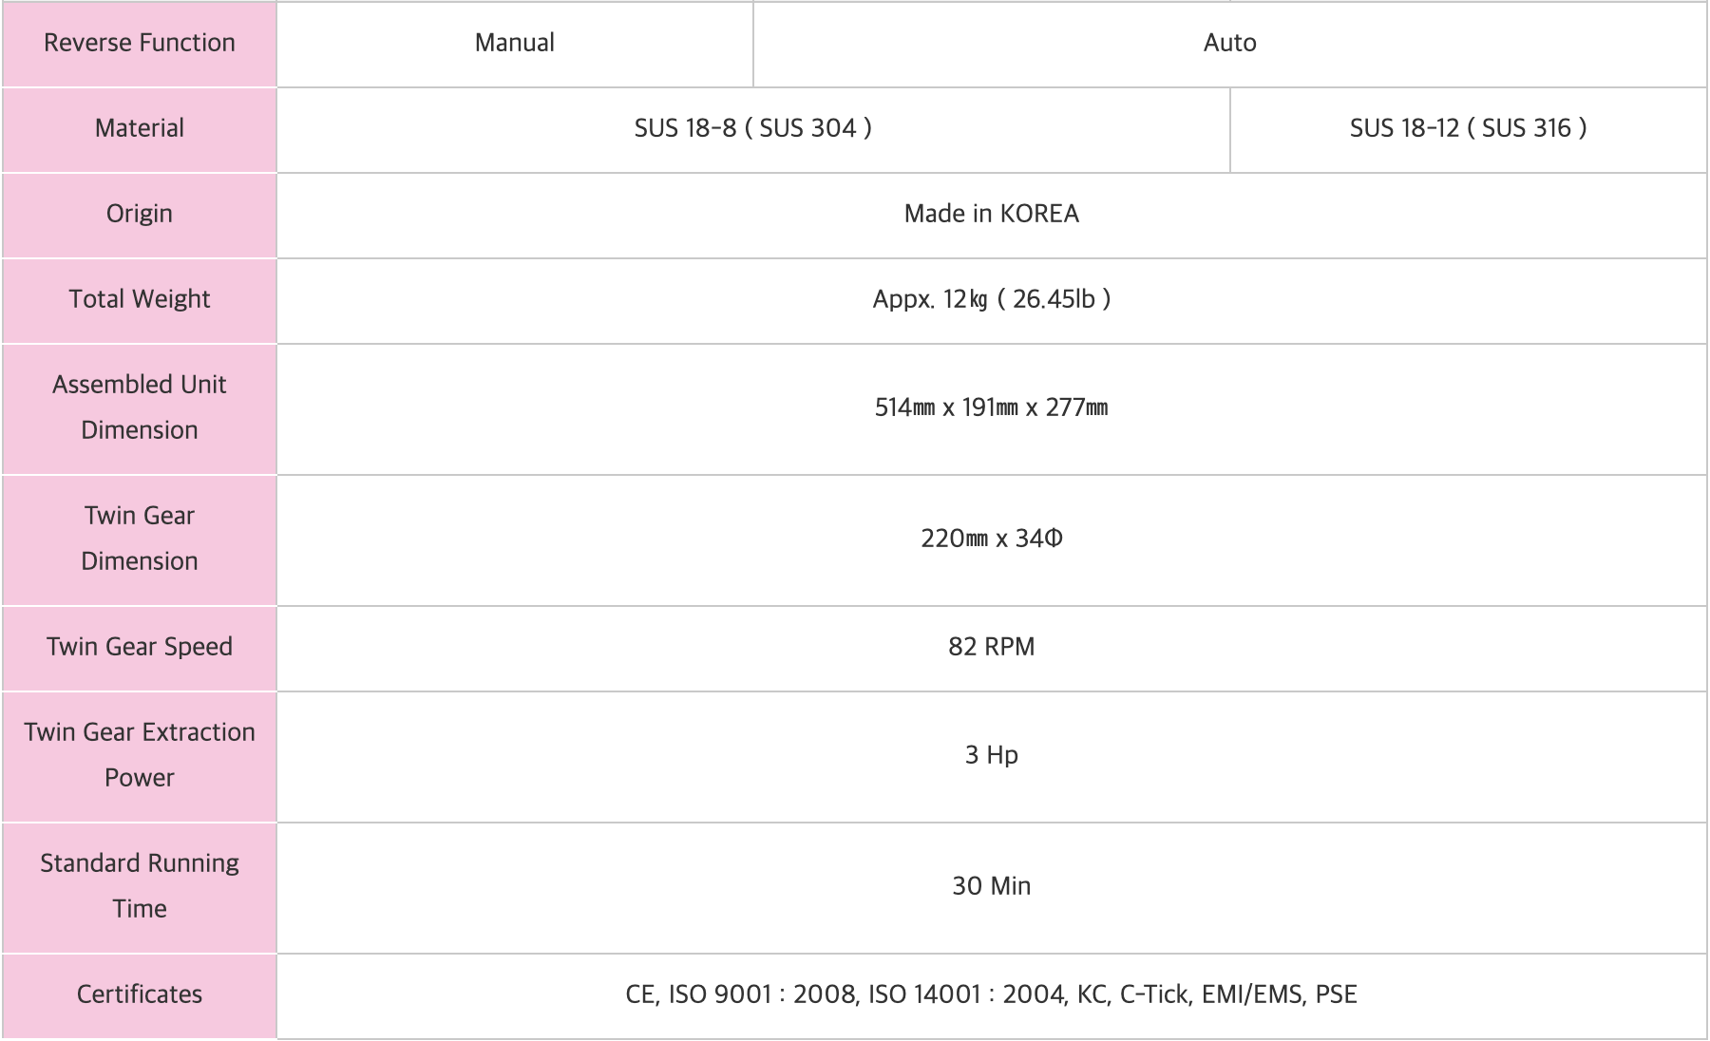Click the SUS 18-12 ( SUS 316 ) cell
The height and width of the screenshot is (1041, 1710).
pos(1468,128)
